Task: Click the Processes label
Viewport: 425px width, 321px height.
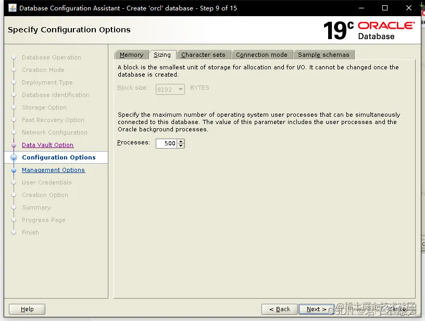Action: coord(133,142)
